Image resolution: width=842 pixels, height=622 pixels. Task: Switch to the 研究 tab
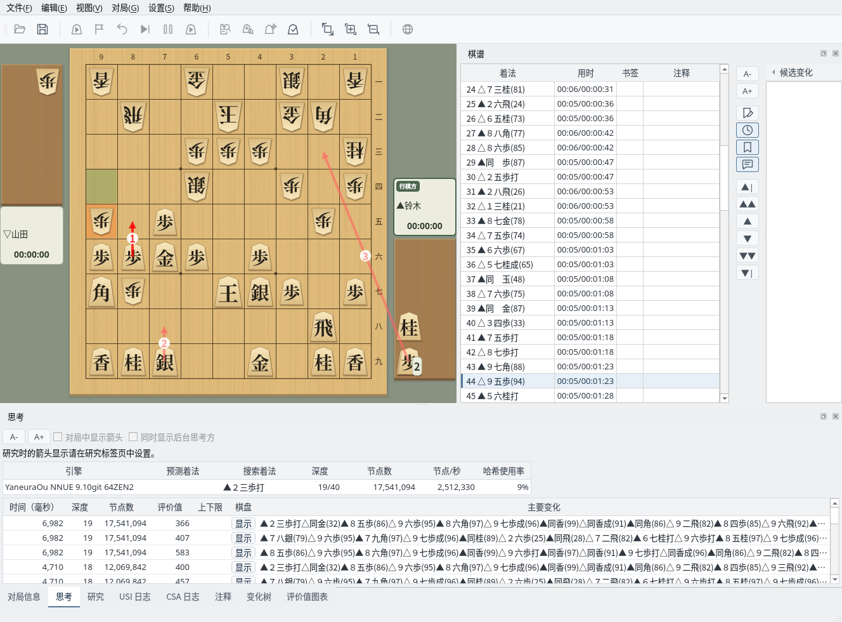[x=96, y=597]
